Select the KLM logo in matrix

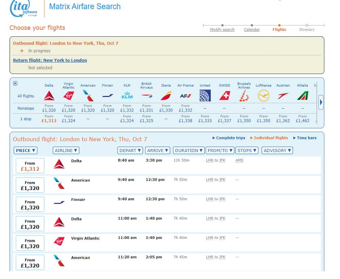(127, 95)
